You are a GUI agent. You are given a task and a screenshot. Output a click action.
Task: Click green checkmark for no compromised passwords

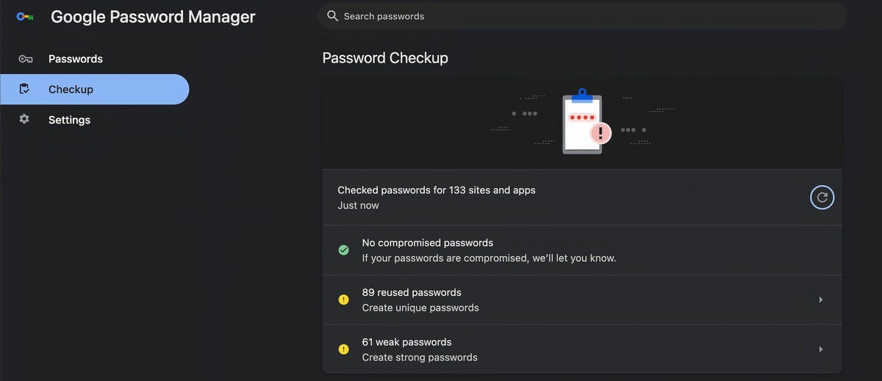coord(343,250)
